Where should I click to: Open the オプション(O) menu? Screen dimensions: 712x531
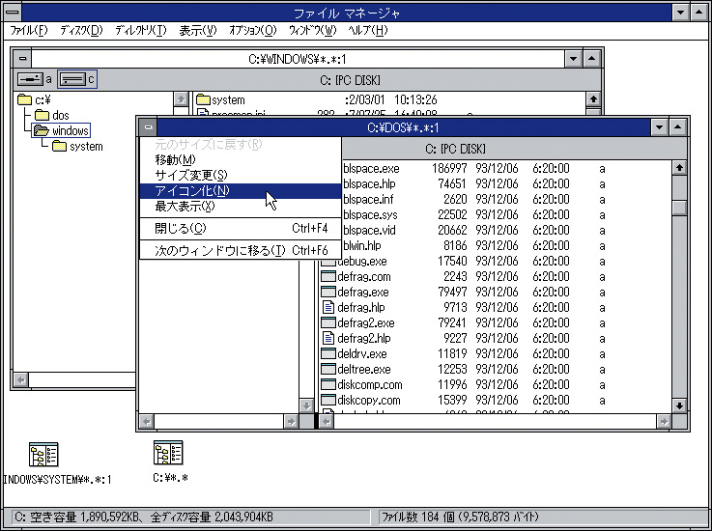[253, 30]
